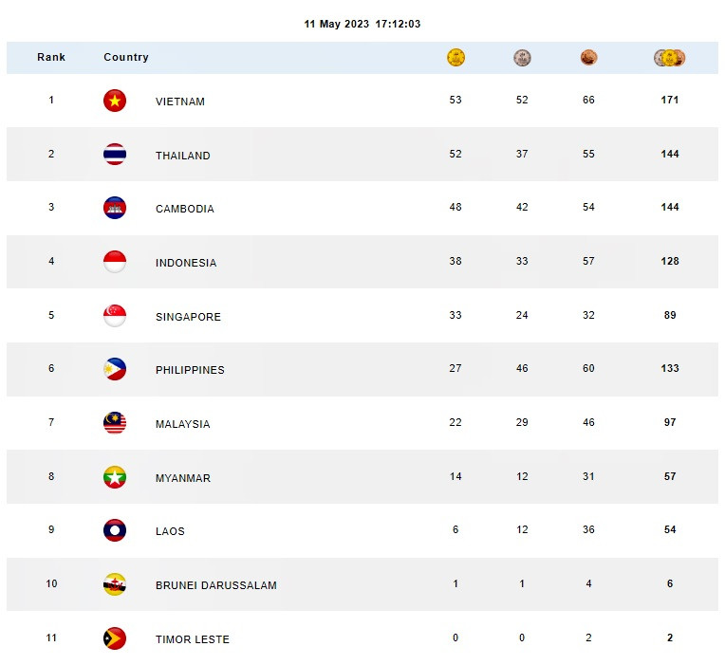Click the Singapore flag icon
The width and height of the screenshot is (725, 665).
coord(115,316)
